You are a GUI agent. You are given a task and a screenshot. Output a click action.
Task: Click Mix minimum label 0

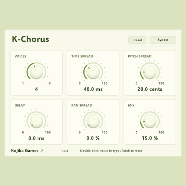[137, 132]
